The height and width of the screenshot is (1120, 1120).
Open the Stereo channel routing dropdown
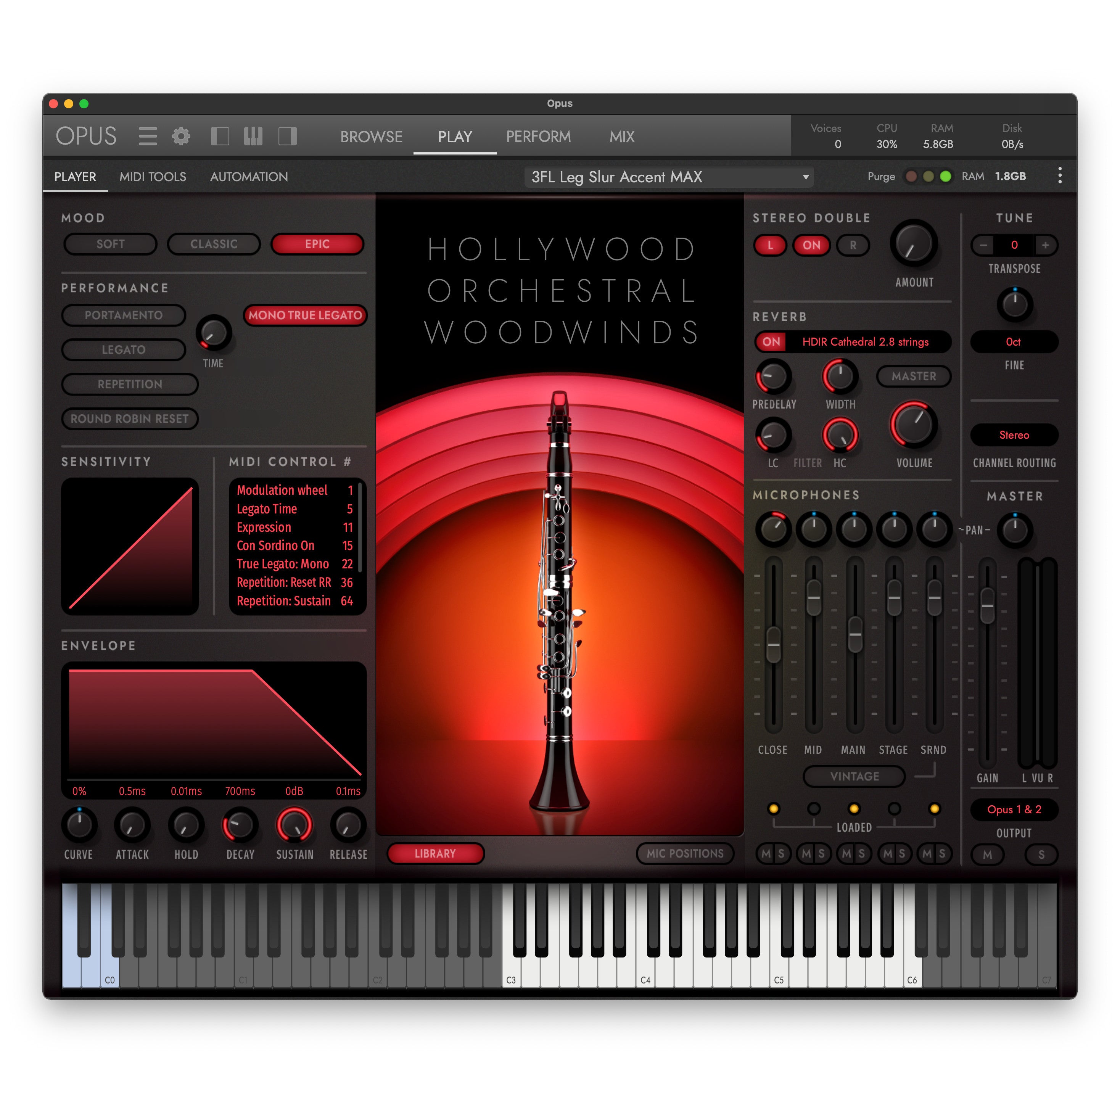click(1014, 435)
